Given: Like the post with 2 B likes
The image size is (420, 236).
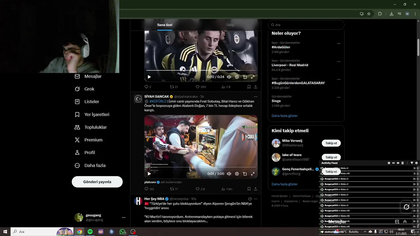Looking at the screenshot, I should pyautogui.click(x=200, y=189).
